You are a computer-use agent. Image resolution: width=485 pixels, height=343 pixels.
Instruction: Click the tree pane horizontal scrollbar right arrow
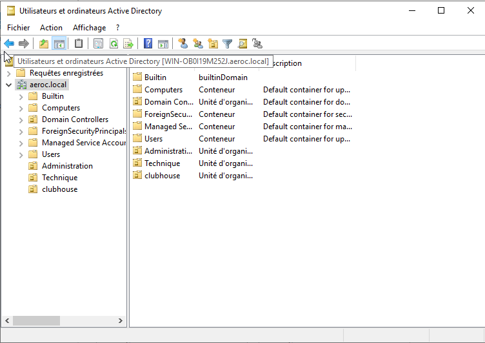(121, 320)
